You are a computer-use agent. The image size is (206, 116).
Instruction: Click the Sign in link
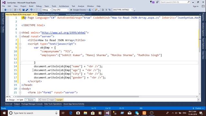click(x=196, y=6)
